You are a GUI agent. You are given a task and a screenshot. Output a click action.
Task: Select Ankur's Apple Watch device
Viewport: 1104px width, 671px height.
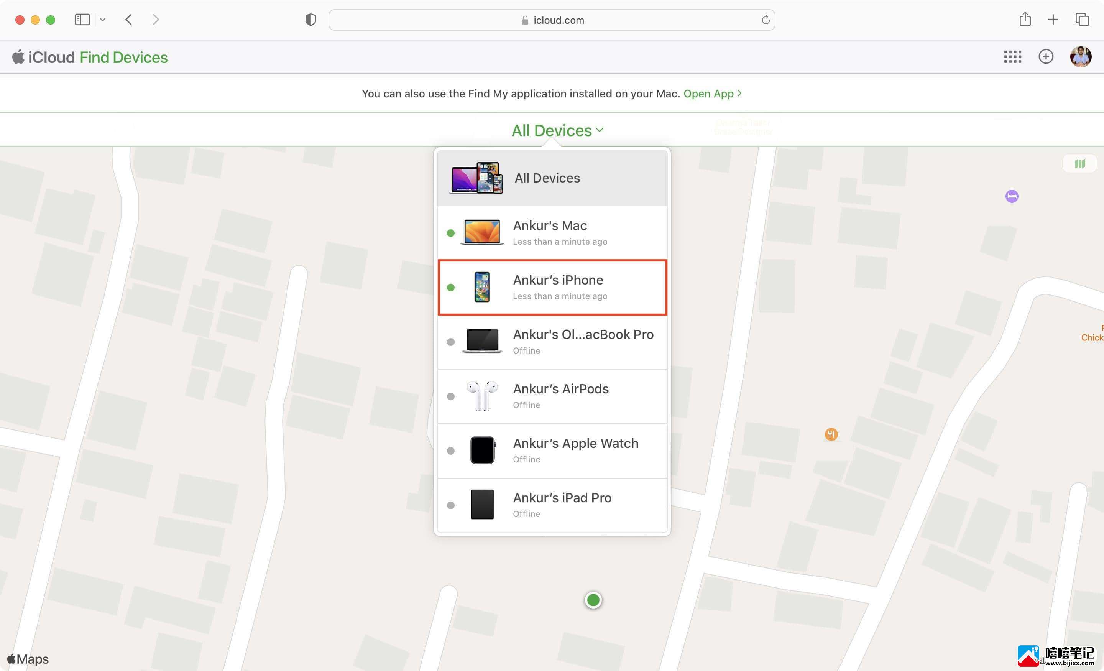(552, 451)
